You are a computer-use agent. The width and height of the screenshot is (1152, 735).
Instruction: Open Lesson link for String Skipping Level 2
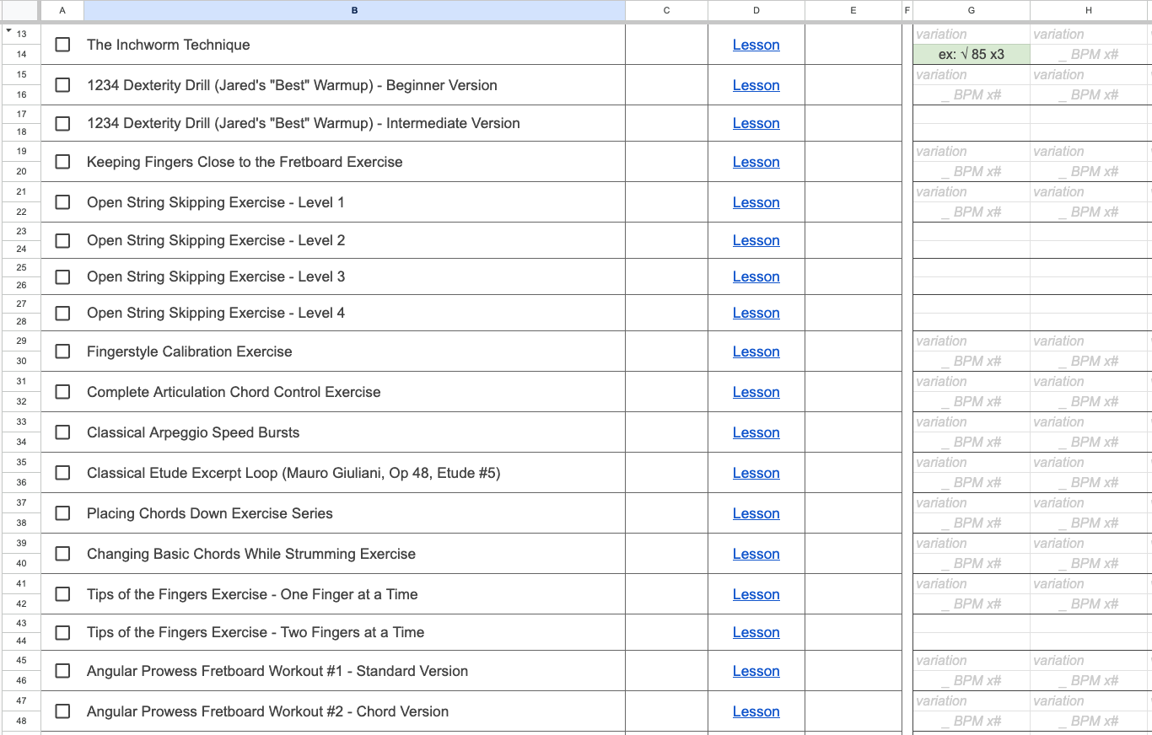pos(756,240)
